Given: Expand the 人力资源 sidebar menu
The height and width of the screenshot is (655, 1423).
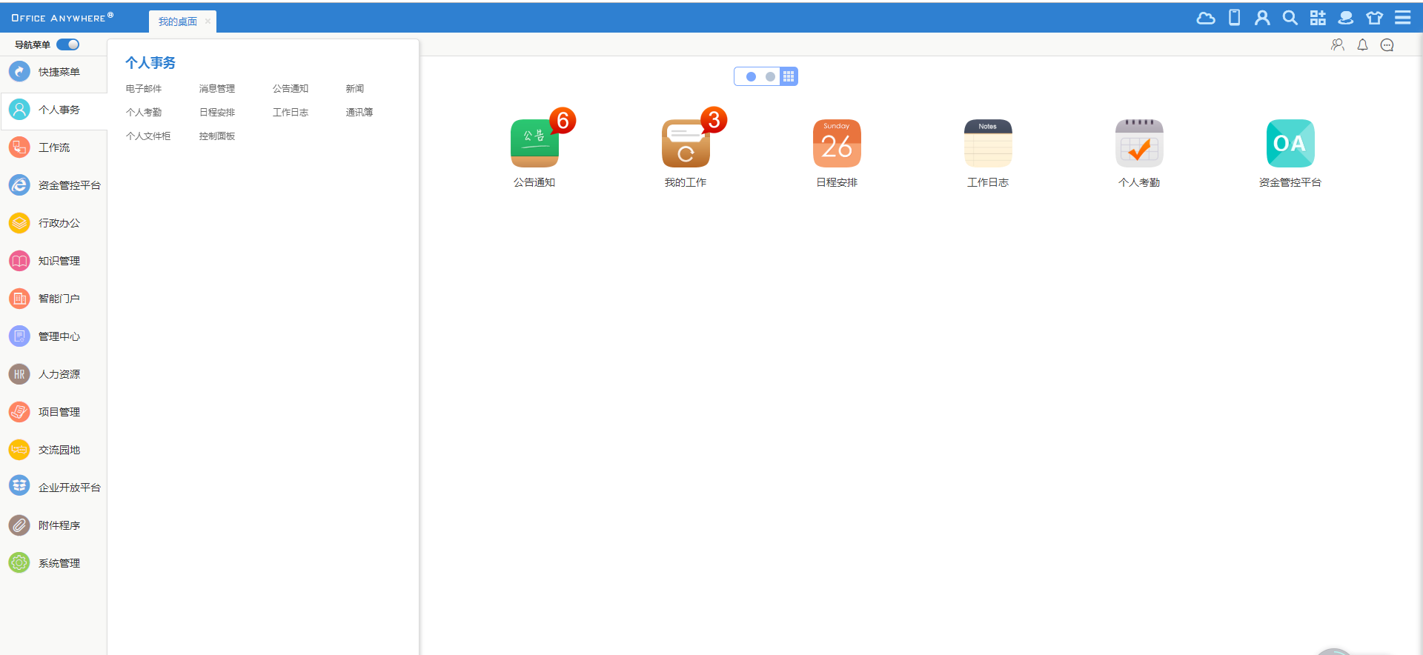Looking at the screenshot, I should pyautogui.click(x=59, y=374).
